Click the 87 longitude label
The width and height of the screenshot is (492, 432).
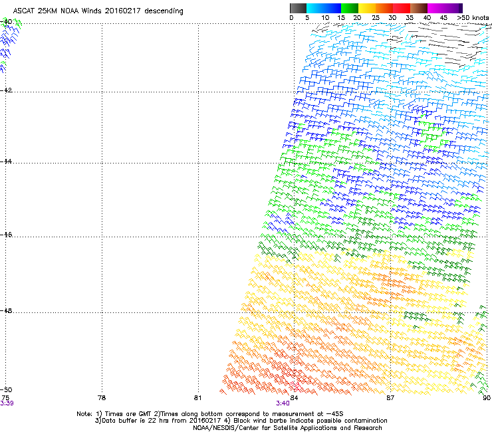390,398
